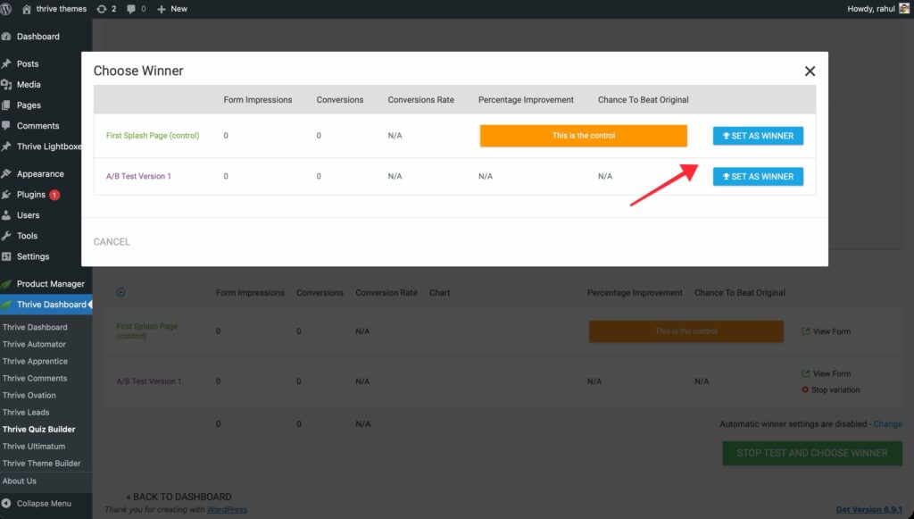Open the + New content menu
Image resolution: width=914 pixels, height=519 pixels.
tap(172, 9)
